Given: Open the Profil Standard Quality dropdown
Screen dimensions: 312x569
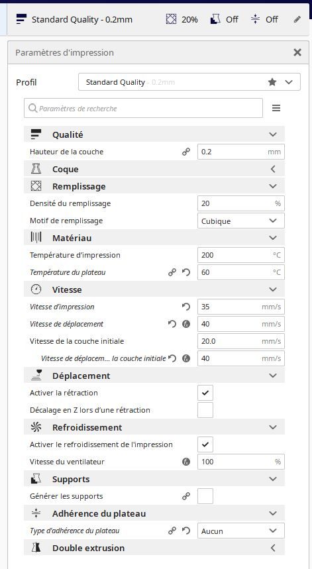Looking at the screenshot, I should coord(189,82).
